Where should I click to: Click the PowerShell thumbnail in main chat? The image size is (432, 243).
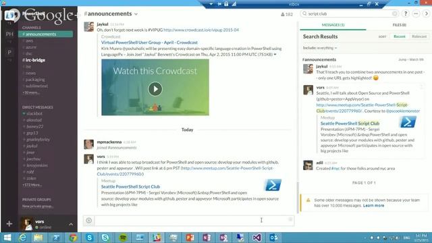click(x=273, y=185)
